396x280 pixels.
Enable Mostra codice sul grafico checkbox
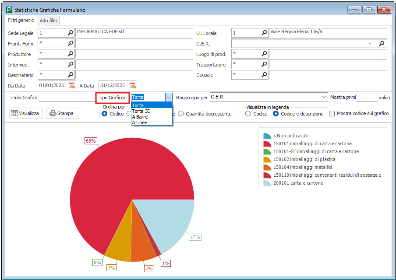coord(332,114)
